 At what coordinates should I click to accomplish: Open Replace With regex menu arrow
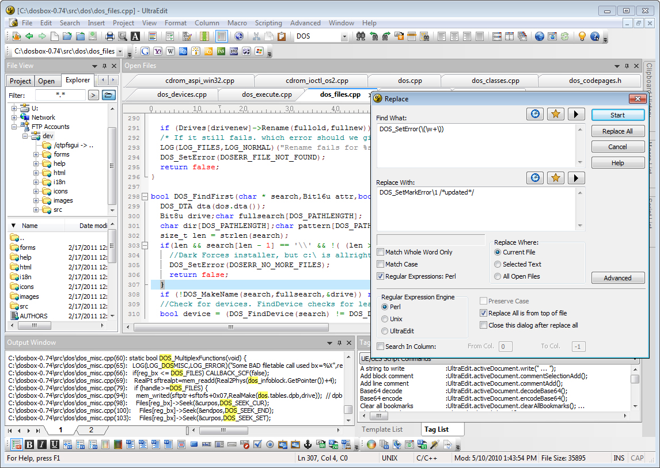click(x=576, y=178)
